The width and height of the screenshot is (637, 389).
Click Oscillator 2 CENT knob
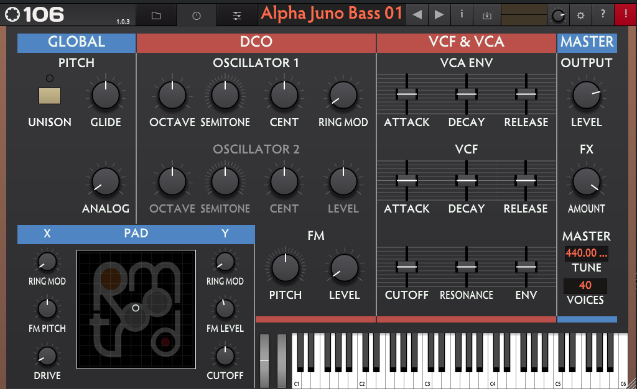[284, 181]
